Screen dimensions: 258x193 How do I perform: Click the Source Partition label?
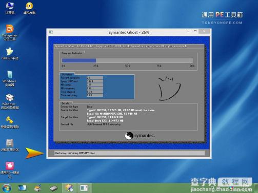[x=69, y=110]
